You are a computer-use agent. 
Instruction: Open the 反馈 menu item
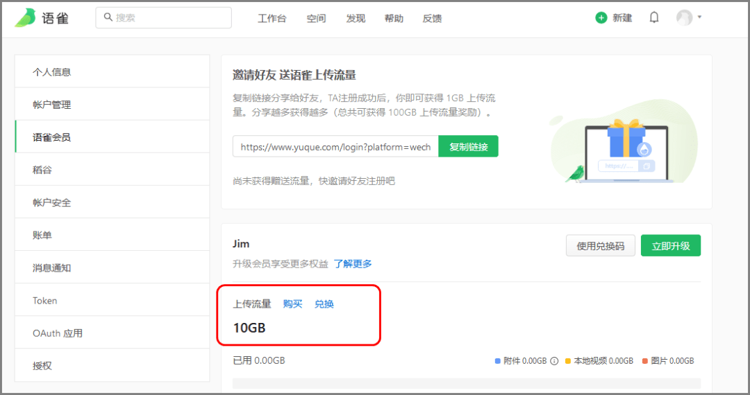tap(432, 18)
